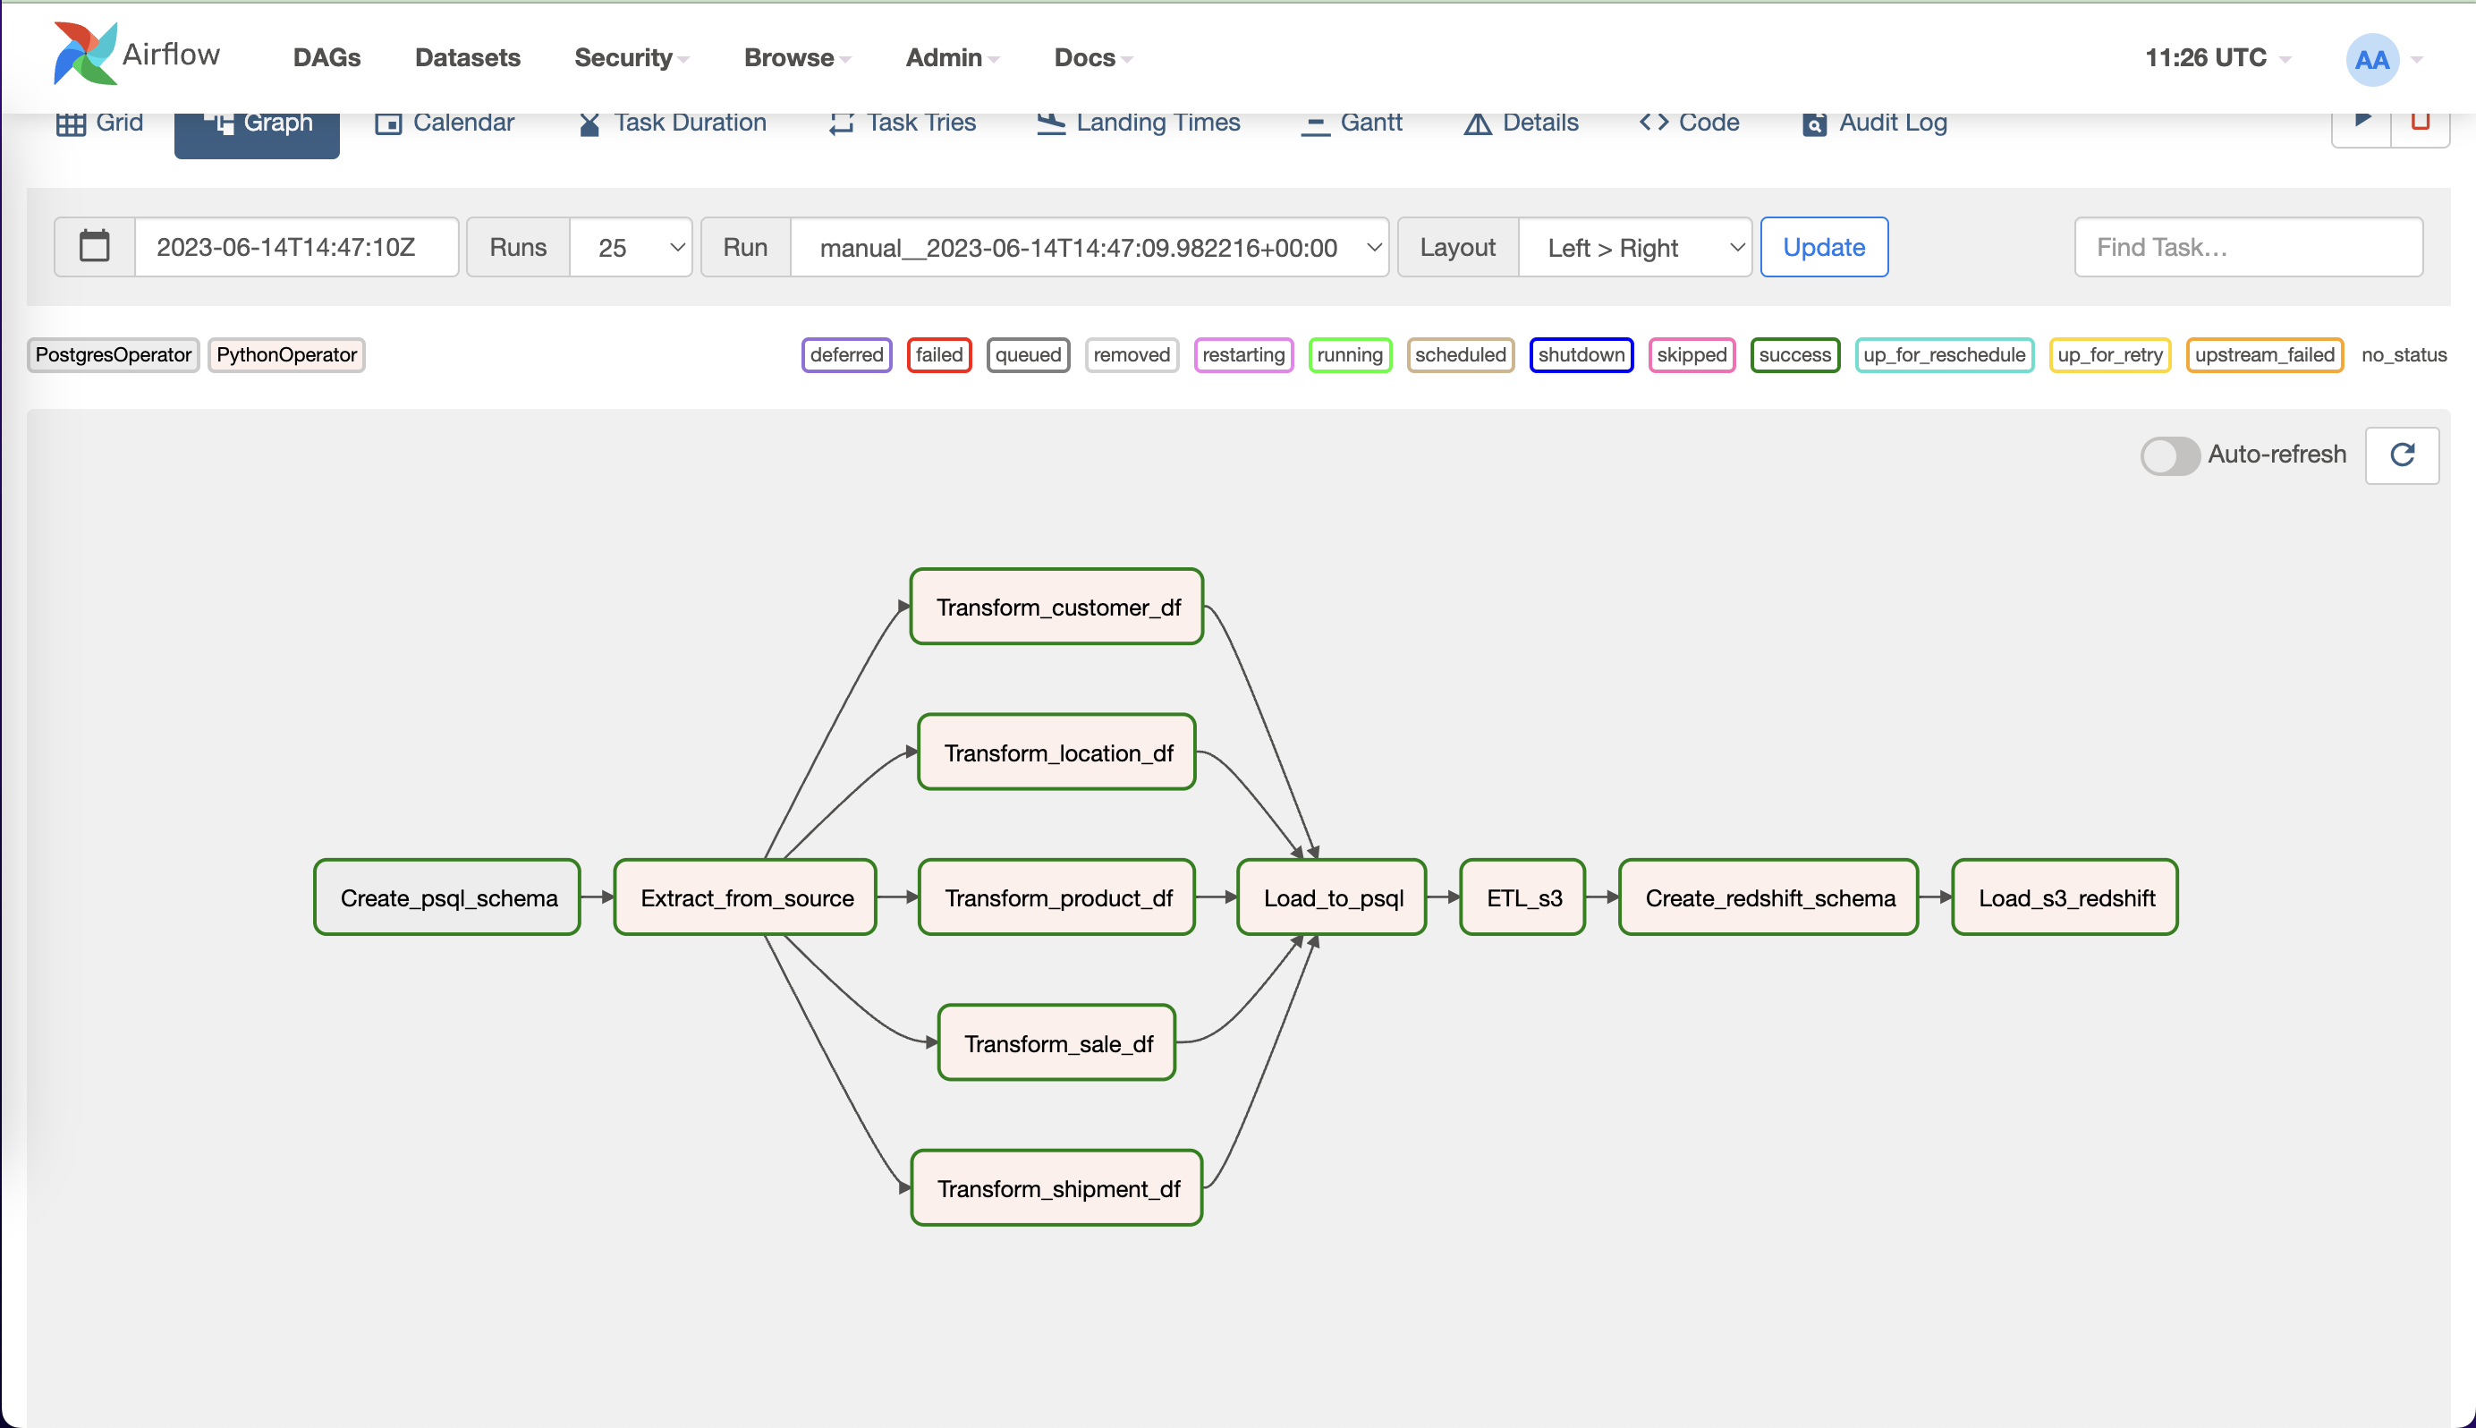Open the Landing Times view
Image resolution: width=2476 pixels, height=1428 pixels.
(x=1138, y=123)
